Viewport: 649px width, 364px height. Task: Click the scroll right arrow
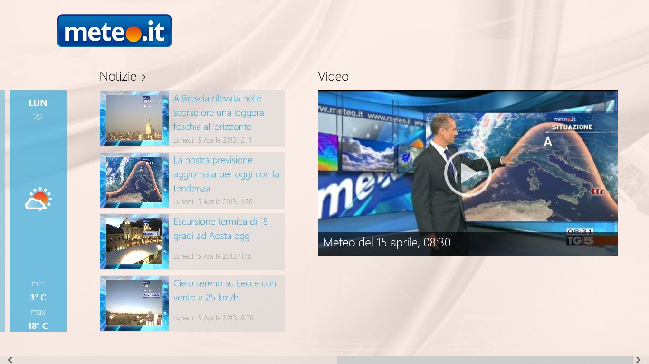pyautogui.click(x=639, y=360)
